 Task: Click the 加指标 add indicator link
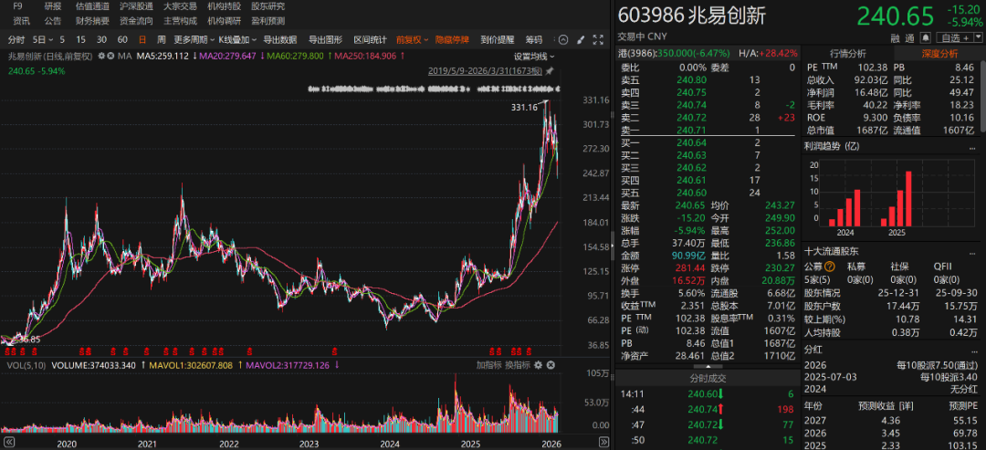coord(489,364)
